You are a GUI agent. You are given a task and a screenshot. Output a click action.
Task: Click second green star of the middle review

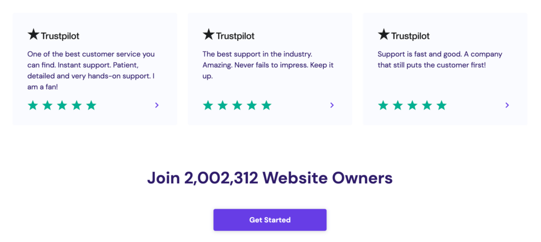click(222, 105)
